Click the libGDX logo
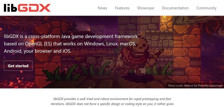224x107 pixels. tap(27, 8)
